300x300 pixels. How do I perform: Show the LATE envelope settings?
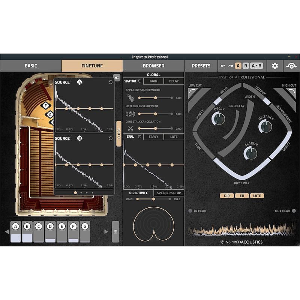(x=173, y=137)
